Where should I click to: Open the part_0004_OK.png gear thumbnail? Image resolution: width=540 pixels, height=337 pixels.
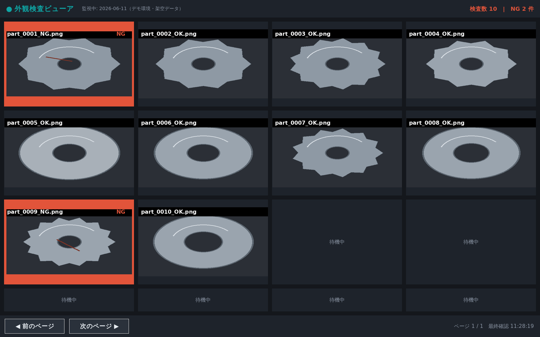pyautogui.click(x=471, y=64)
